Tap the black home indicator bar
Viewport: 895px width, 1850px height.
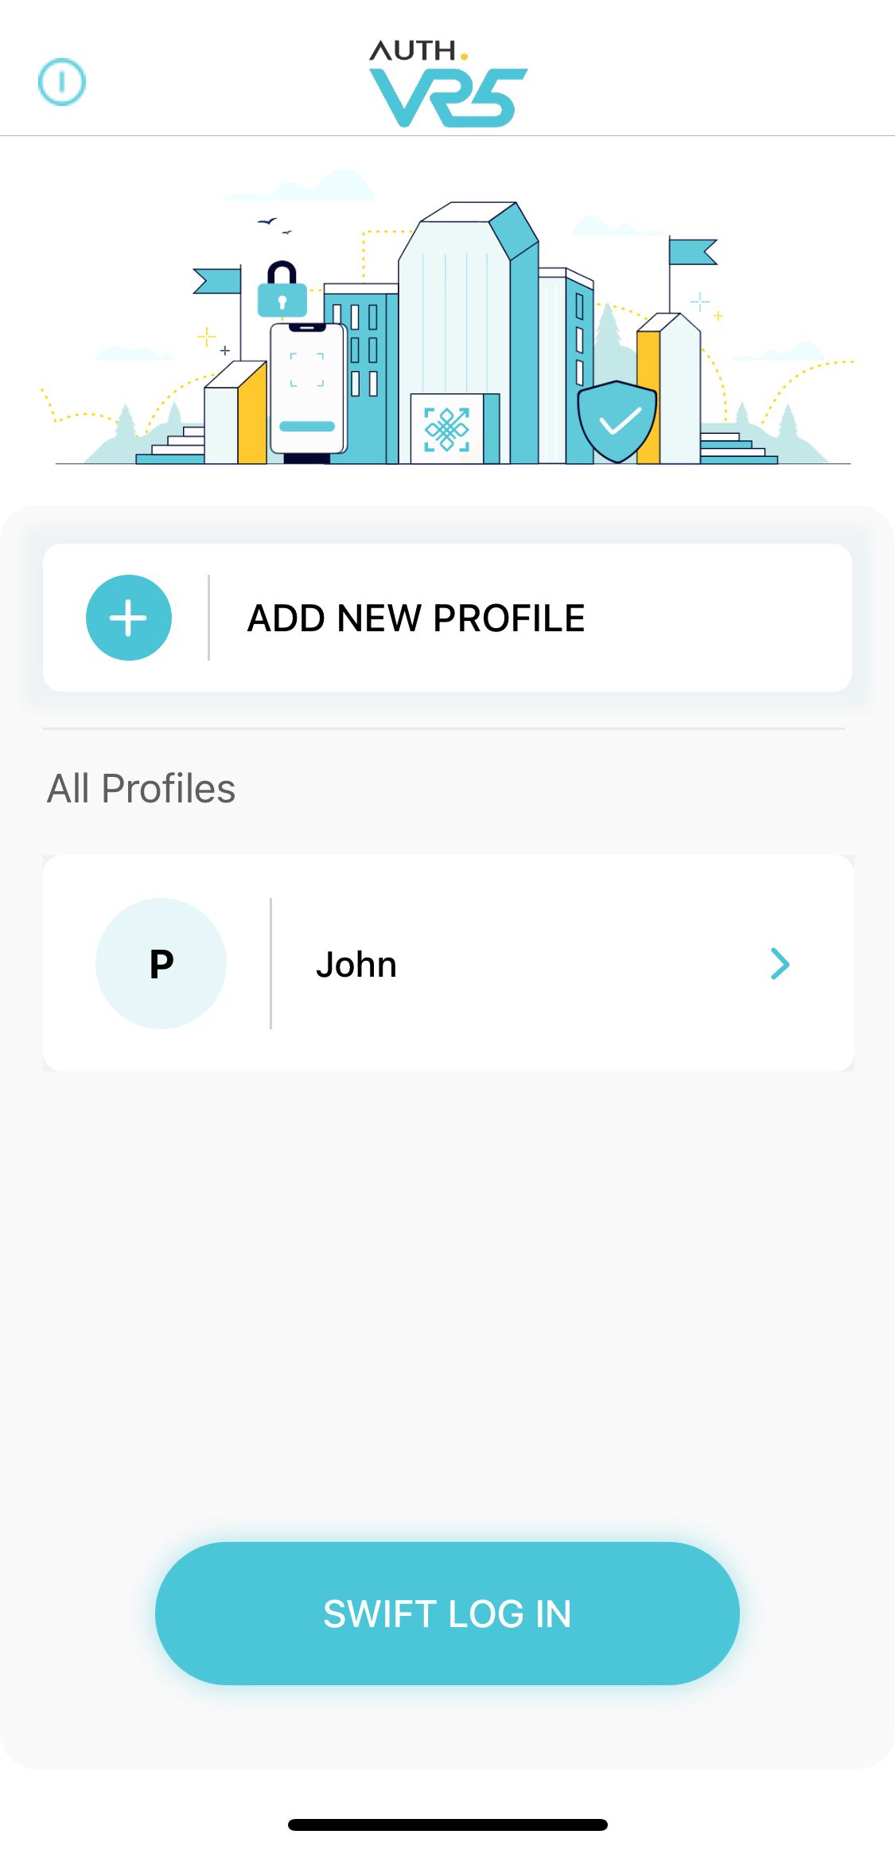[x=447, y=1825]
